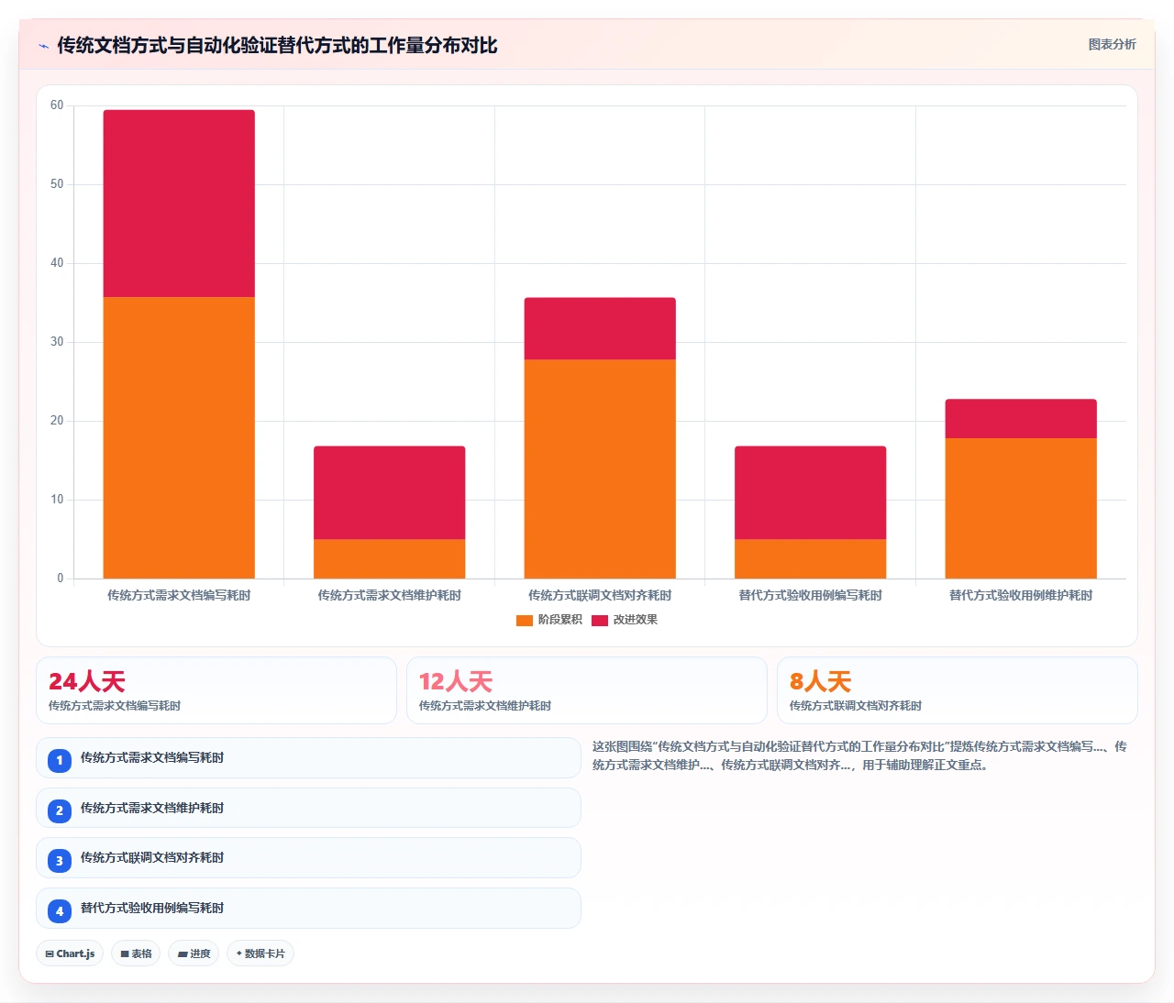This screenshot has height=1003, width=1174.
Task: Select the 数据卡片 tag chip
Action: [260, 953]
